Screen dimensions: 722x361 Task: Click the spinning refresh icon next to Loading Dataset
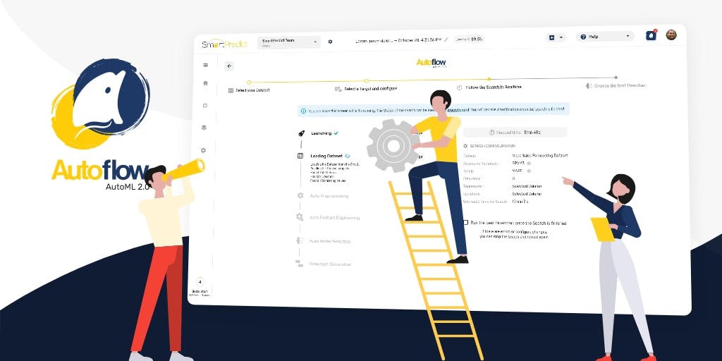coord(348,156)
